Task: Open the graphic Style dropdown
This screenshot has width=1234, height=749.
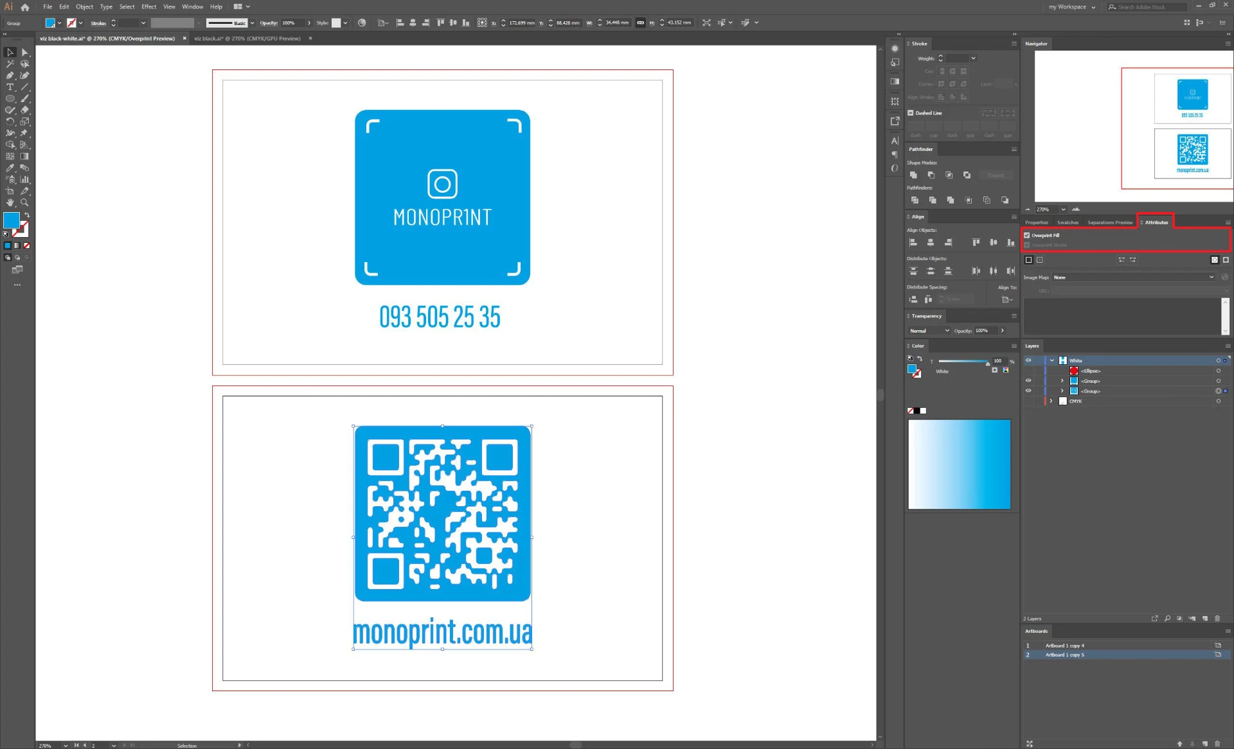Action: 345,22
